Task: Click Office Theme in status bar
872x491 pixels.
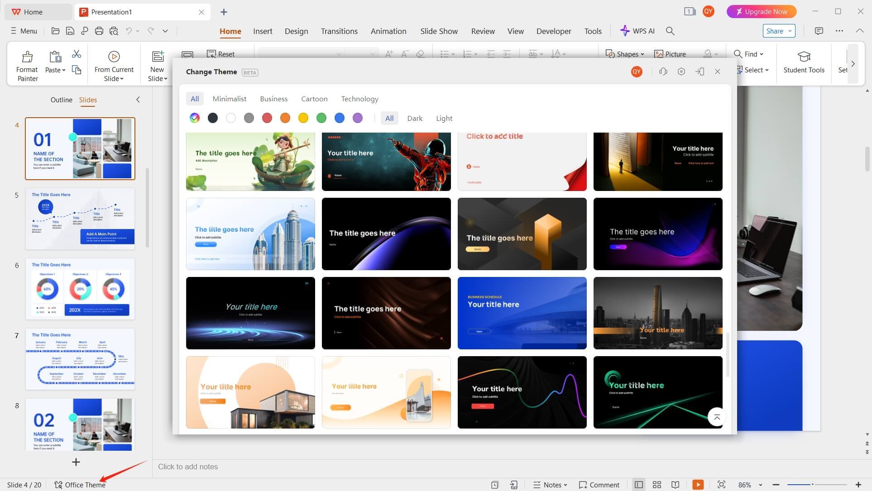Action: [80, 485]
